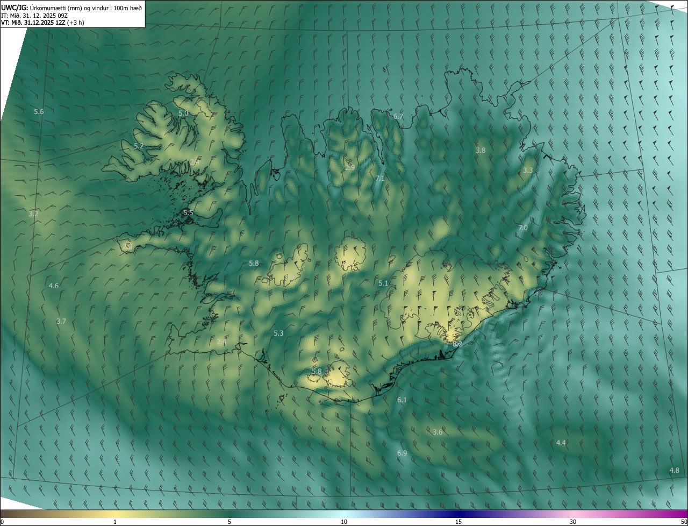
Task: Click the '4.8' value near the map edge
Action: 674,470
